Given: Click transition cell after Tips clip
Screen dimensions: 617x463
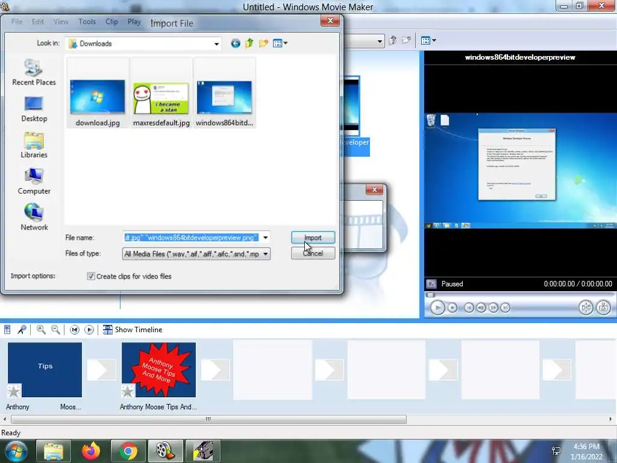Looking at the screenshot, I should coord(101,370).
